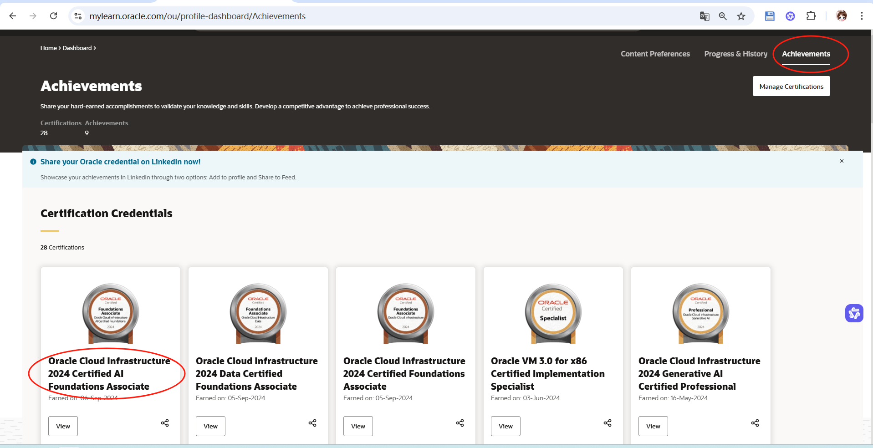Share the Generative AI Certified Professional credential

pos(755,423)
